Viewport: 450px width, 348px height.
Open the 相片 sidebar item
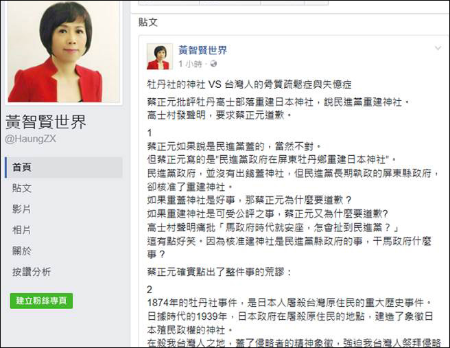(x=21, y=230)
